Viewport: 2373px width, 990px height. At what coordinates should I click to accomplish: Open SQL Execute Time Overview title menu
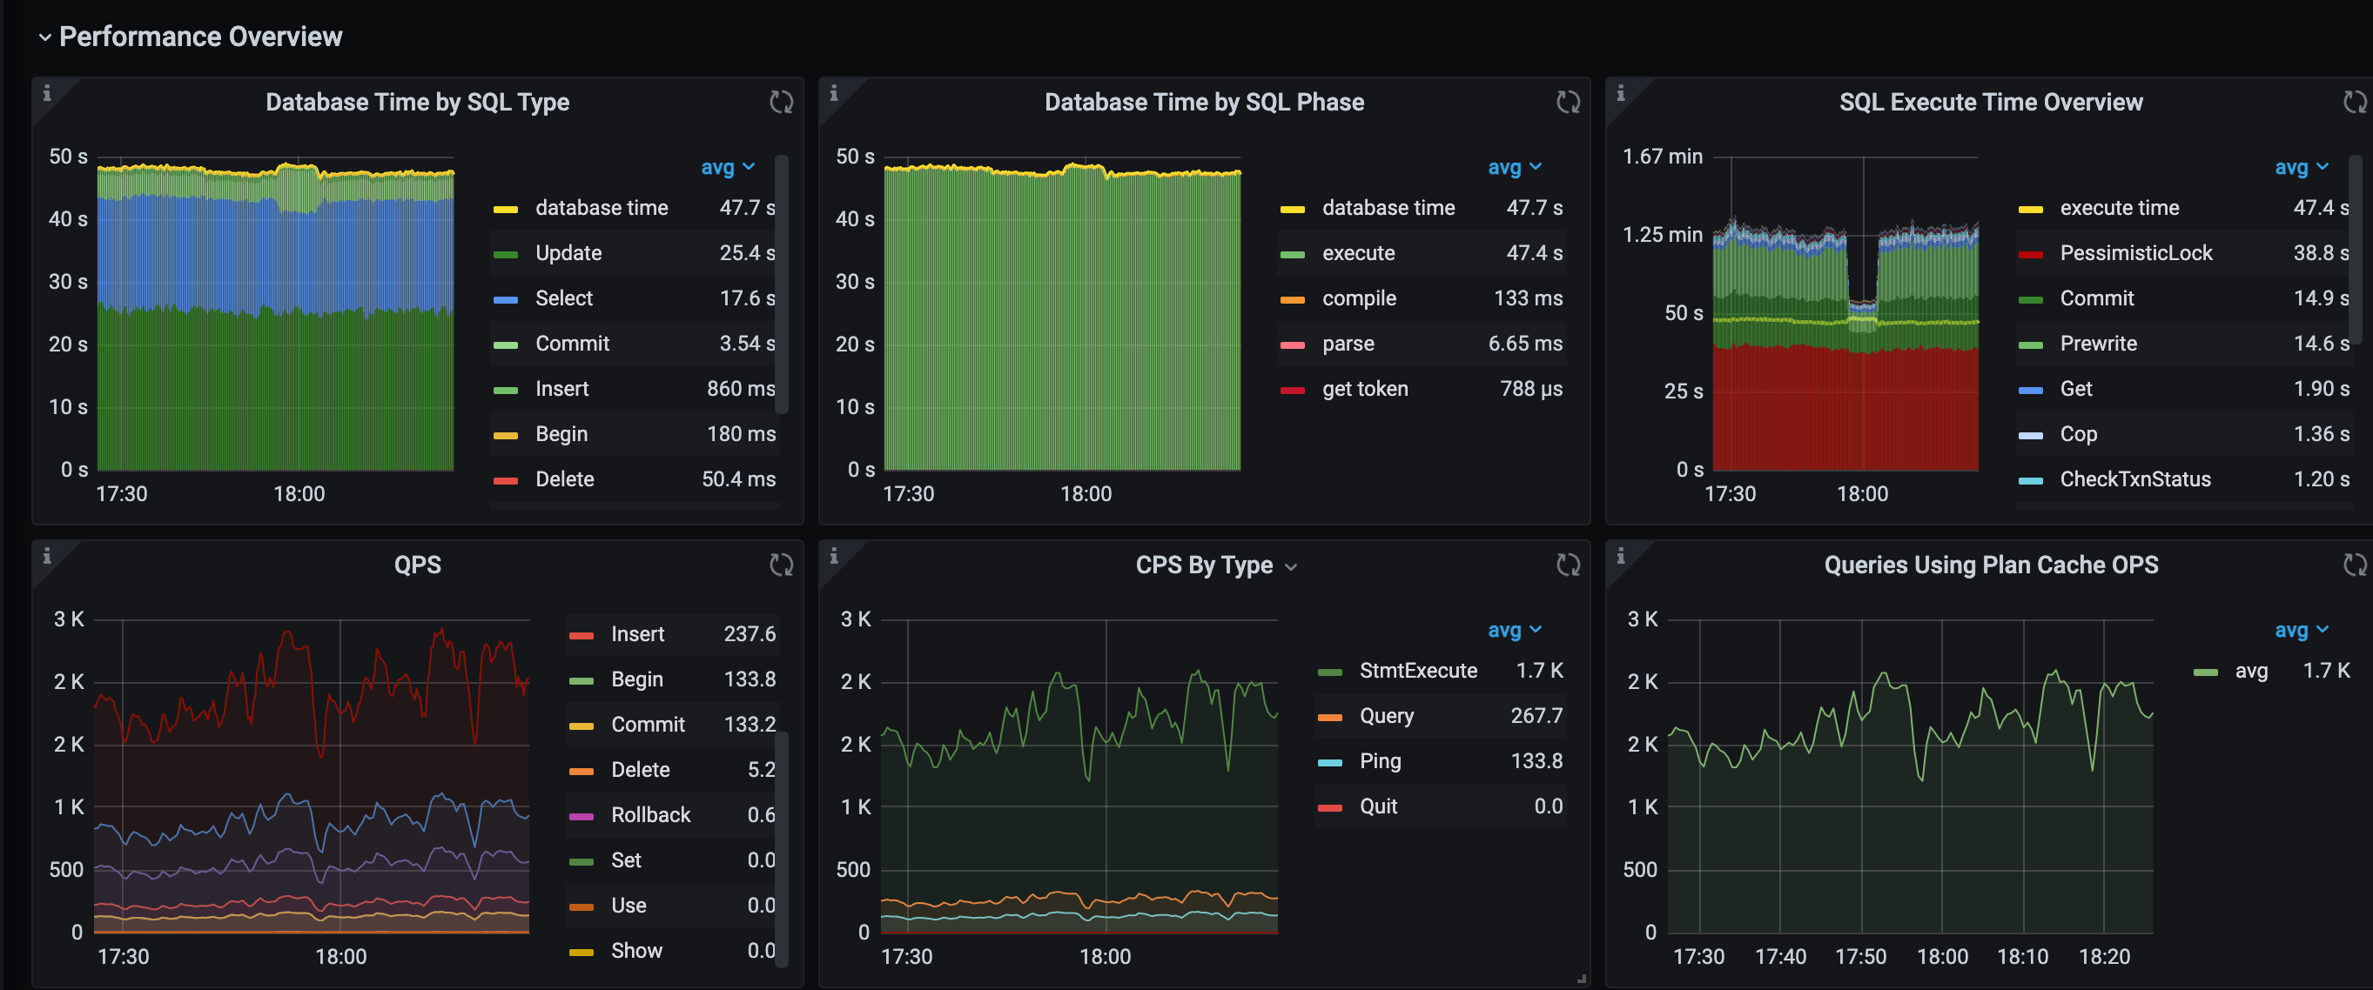click(x=1990, y=103)
